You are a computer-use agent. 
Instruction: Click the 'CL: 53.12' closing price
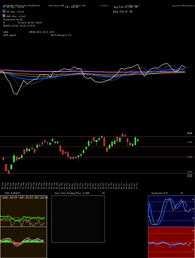pos(72,7)
